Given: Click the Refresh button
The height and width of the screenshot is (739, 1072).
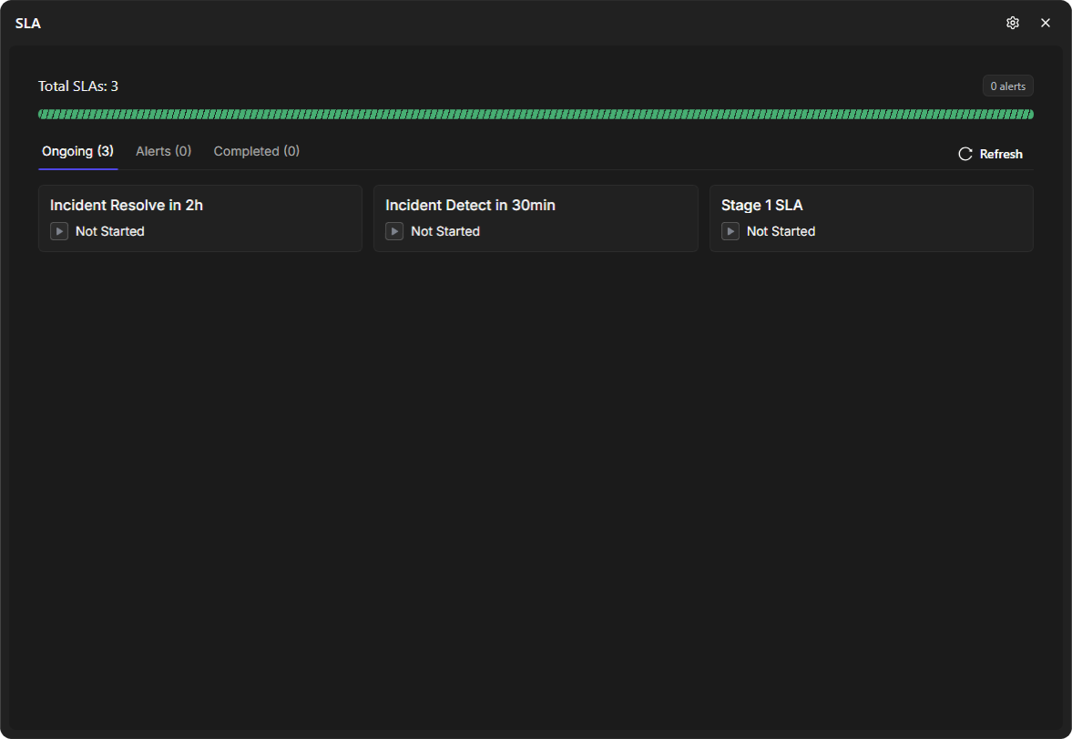Looking at the screenshot, I should pos(991,154).
